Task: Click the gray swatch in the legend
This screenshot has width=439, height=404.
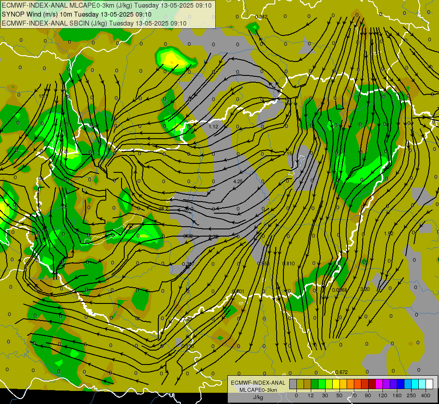Action: click(293, 384)
